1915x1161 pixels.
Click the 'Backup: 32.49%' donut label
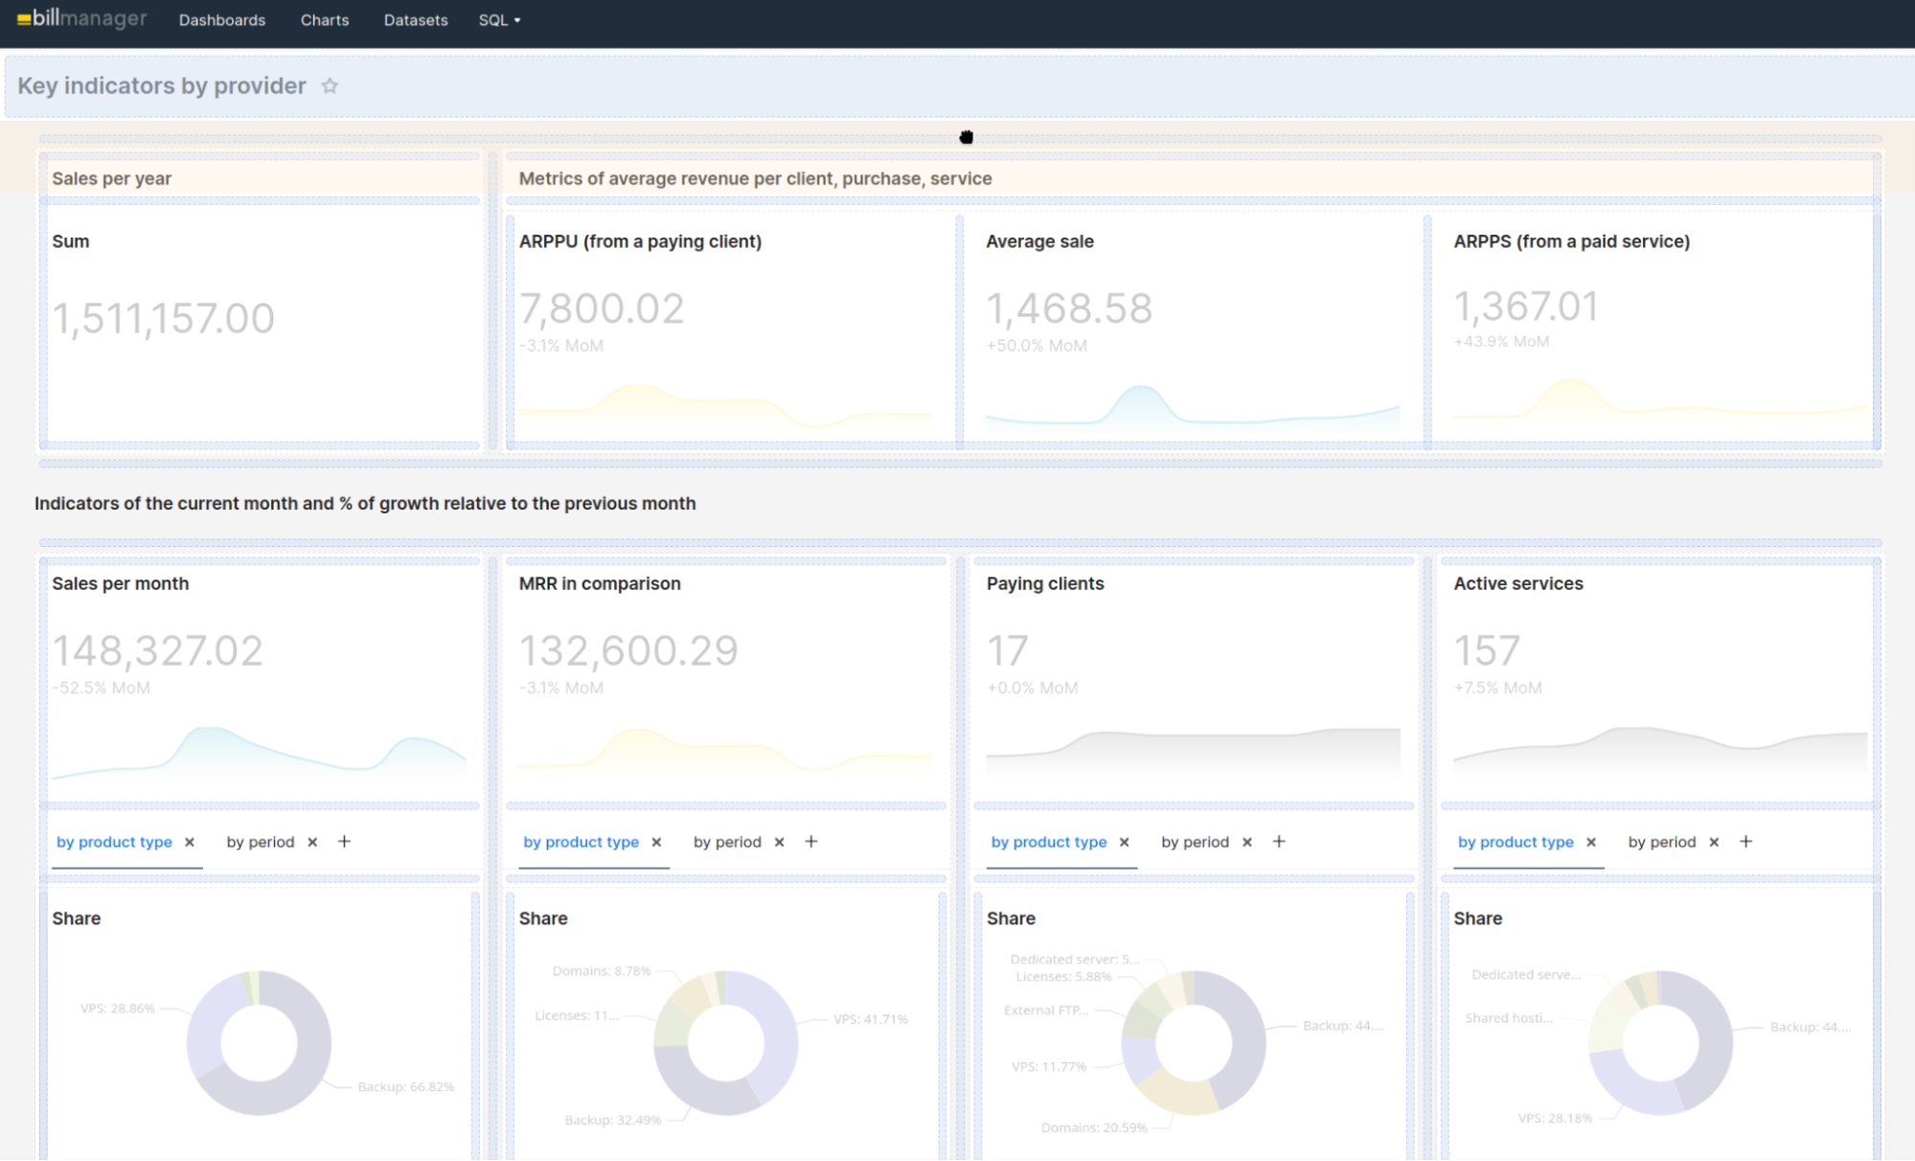612,1121
